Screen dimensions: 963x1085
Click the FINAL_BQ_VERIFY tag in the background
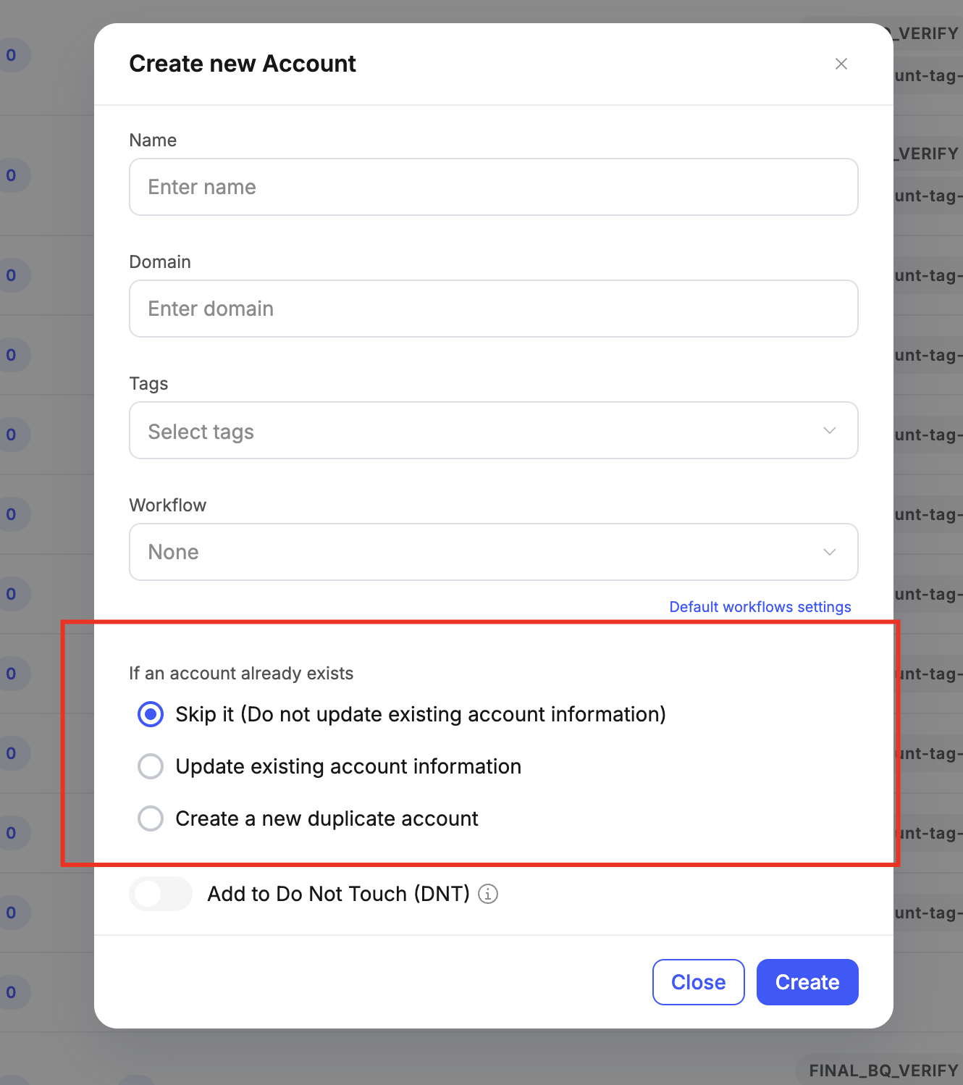[883, 1071]
